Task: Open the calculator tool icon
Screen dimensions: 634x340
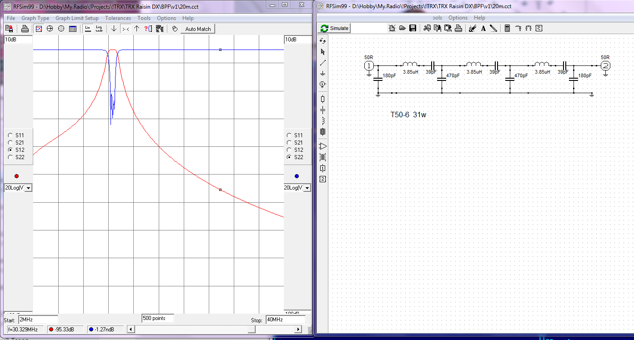Action: (x=508, y=28)
